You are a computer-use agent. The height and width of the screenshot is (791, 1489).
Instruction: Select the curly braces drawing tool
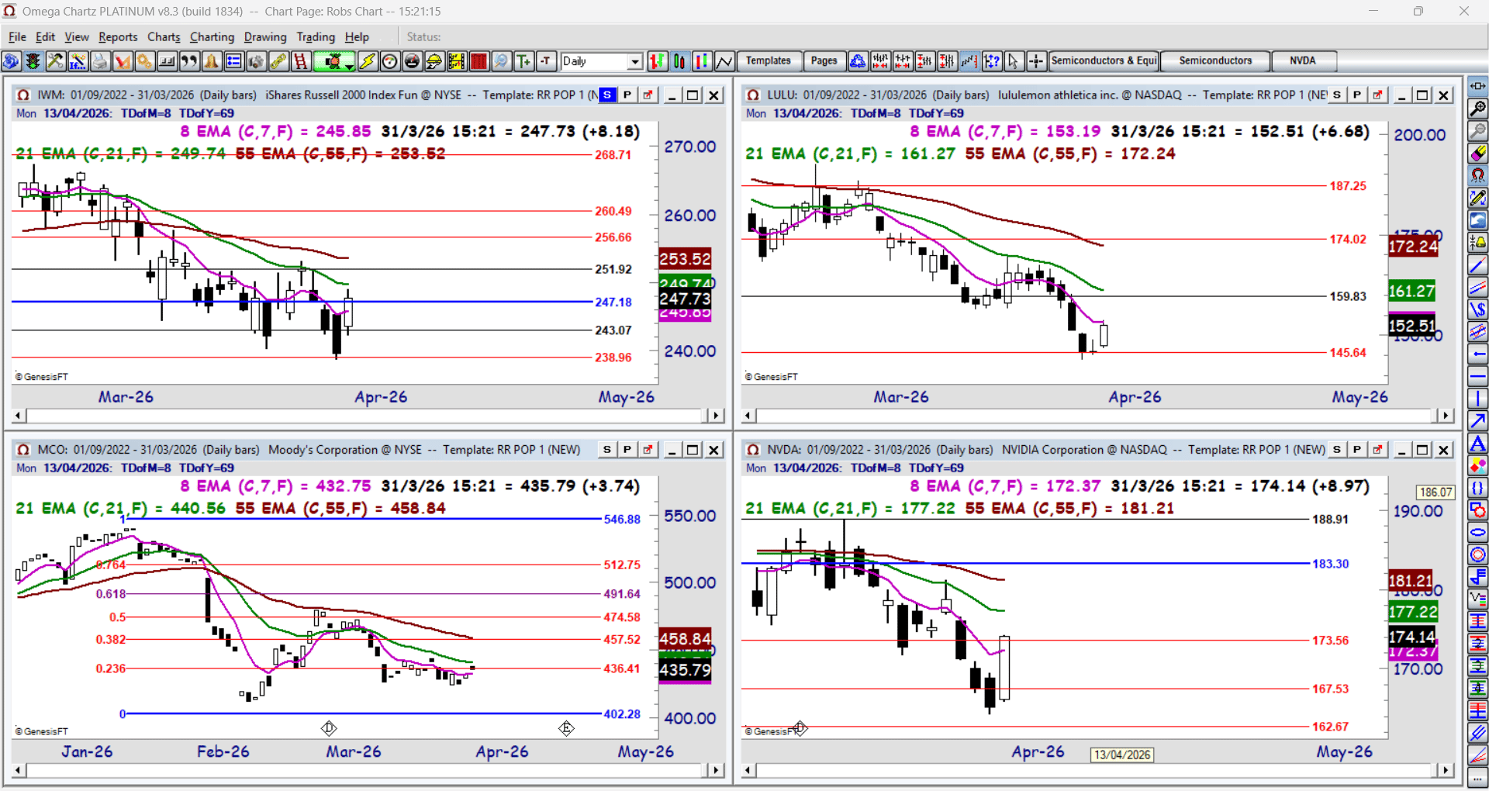click(x=1478, y=489)
